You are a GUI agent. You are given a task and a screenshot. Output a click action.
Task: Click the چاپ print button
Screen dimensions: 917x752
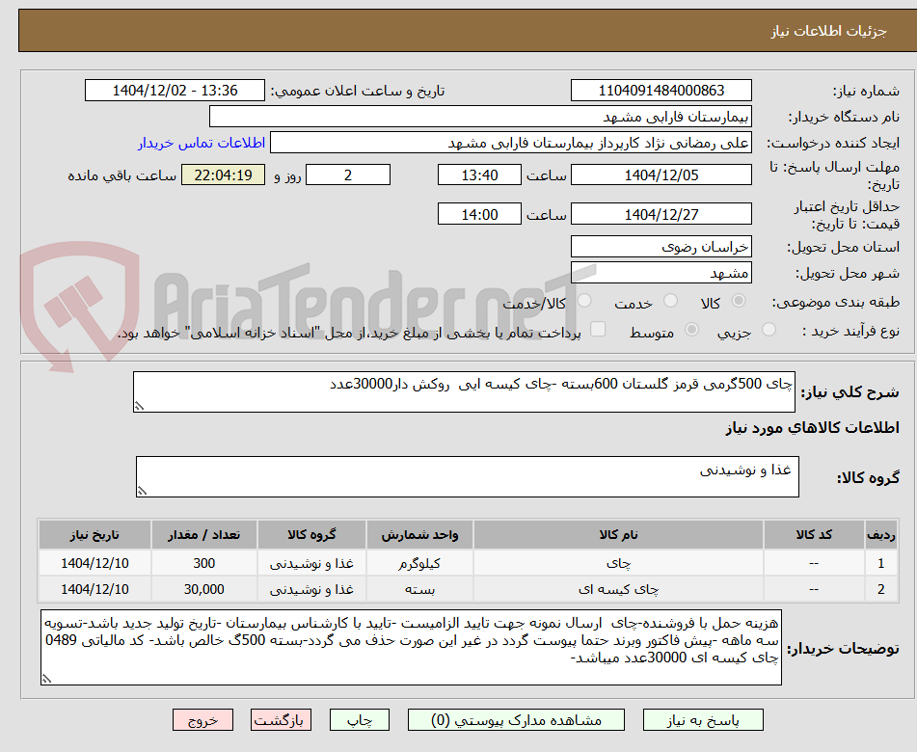tap(359, 720)
